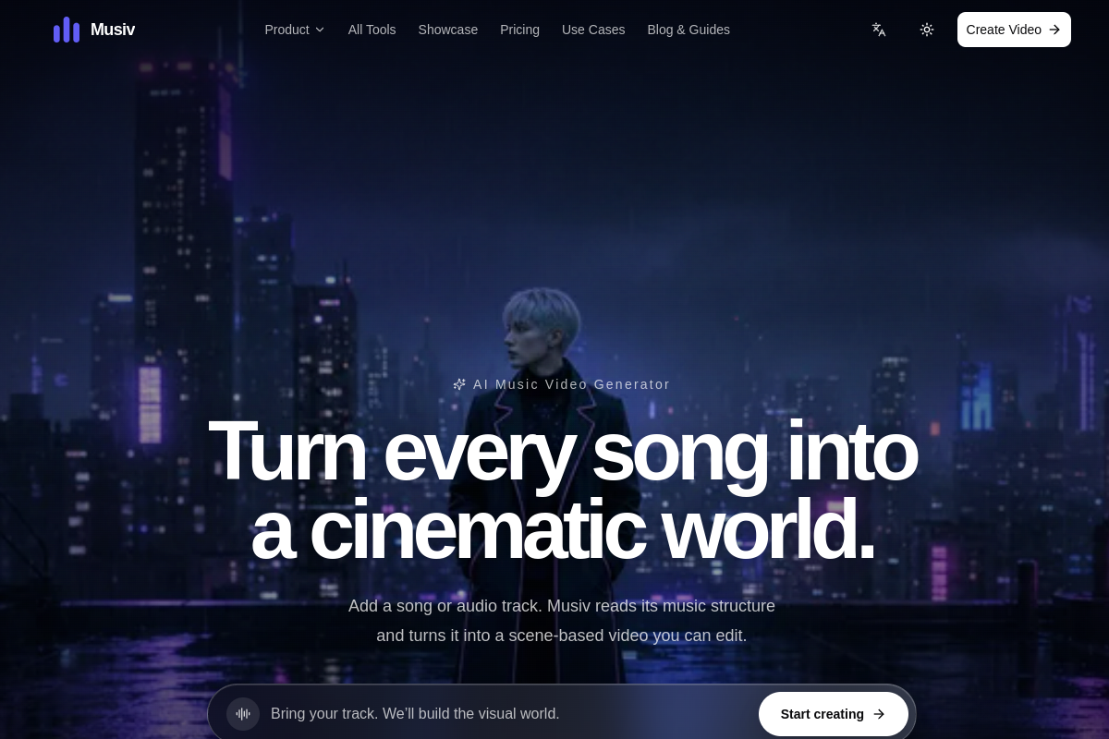1109x739 pixels.
Task: Click the 'Add a song or audio track' description
Action: point(562,621)
